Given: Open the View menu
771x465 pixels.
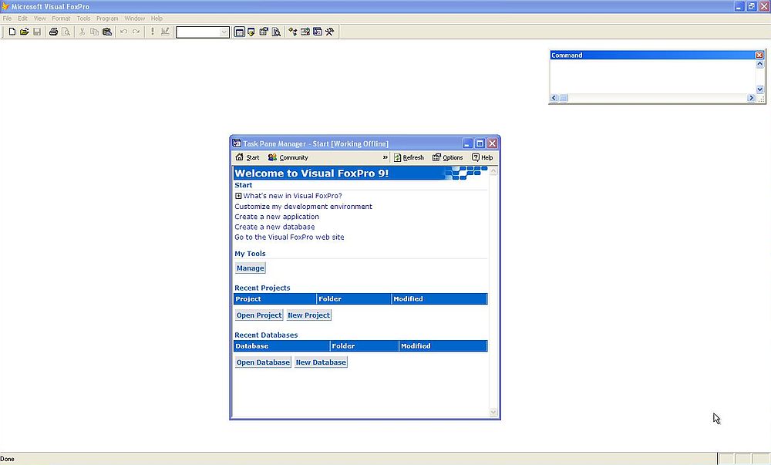Looking at the screenshot, I should pos(40,19).
